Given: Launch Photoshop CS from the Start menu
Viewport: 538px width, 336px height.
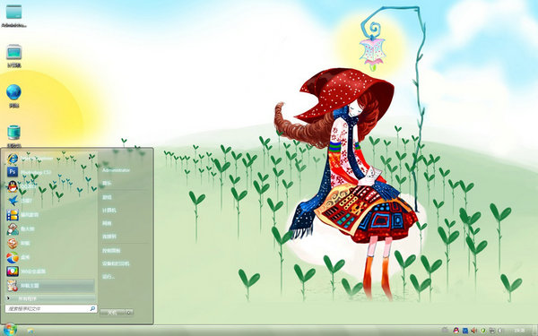Looking at the screenshot, I should 50,172.
